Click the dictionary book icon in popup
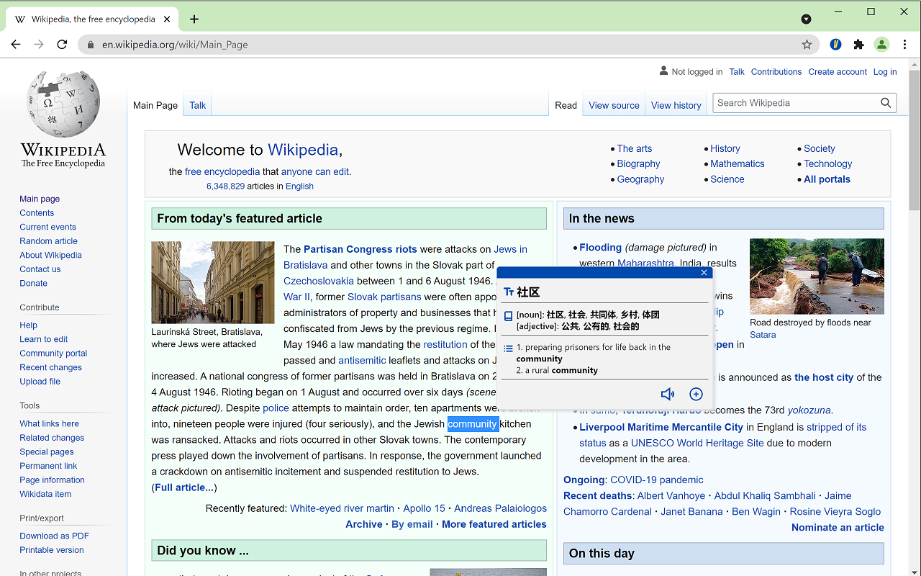 (508, 316)
